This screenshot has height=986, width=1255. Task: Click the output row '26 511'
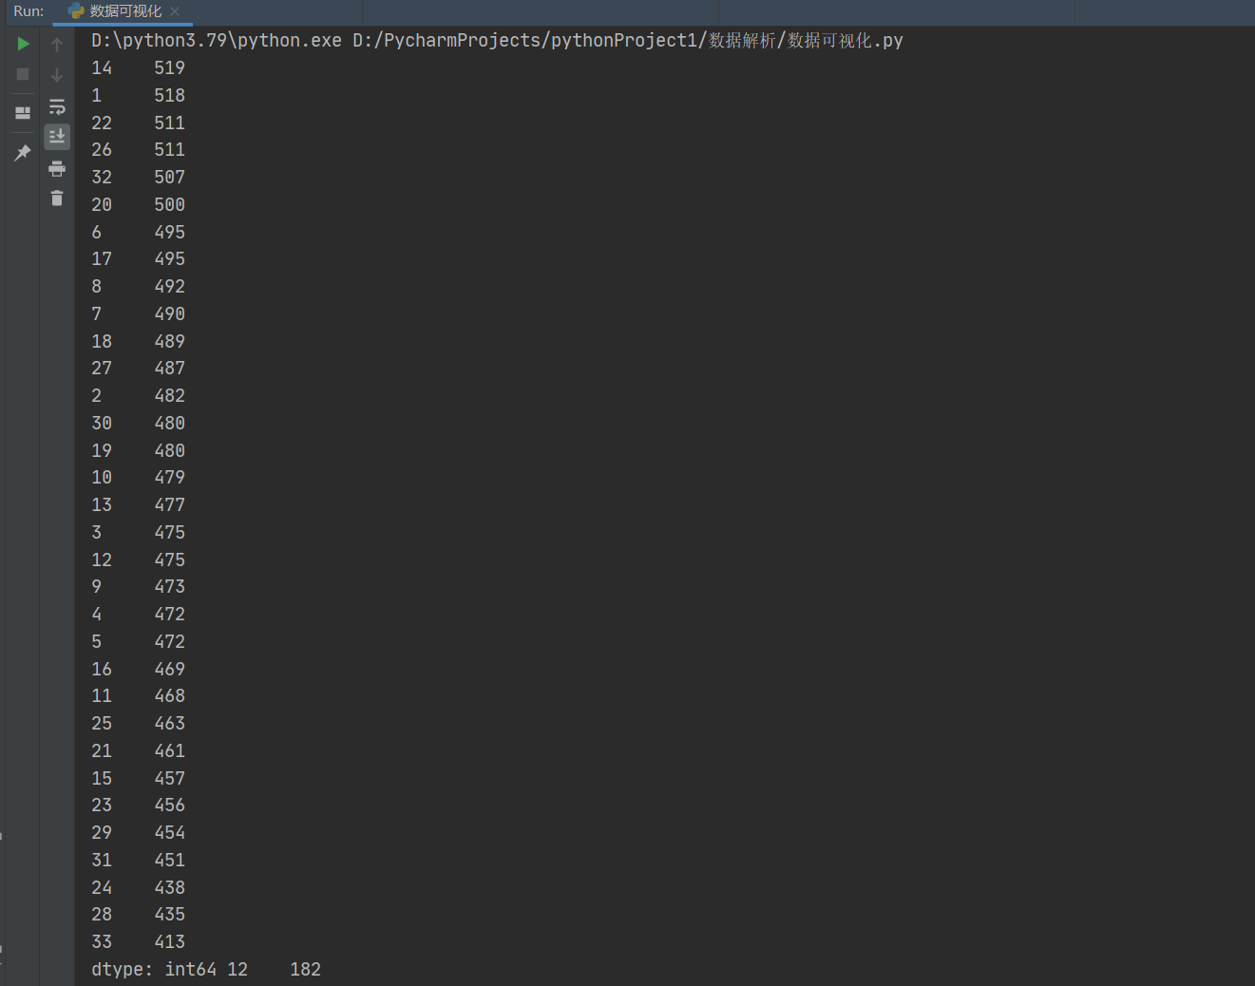(139, 150)
